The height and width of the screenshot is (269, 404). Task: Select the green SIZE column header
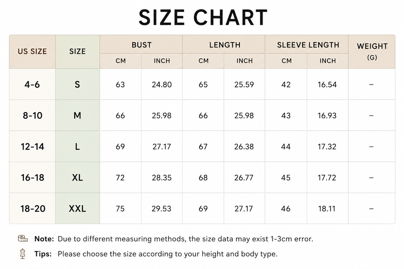click(77, 52)
